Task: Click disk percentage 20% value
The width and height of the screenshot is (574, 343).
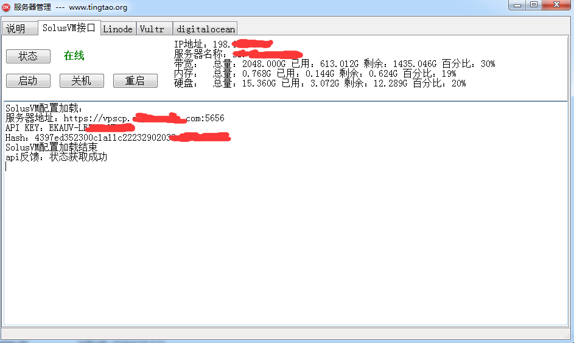Action: pos(459,83)
